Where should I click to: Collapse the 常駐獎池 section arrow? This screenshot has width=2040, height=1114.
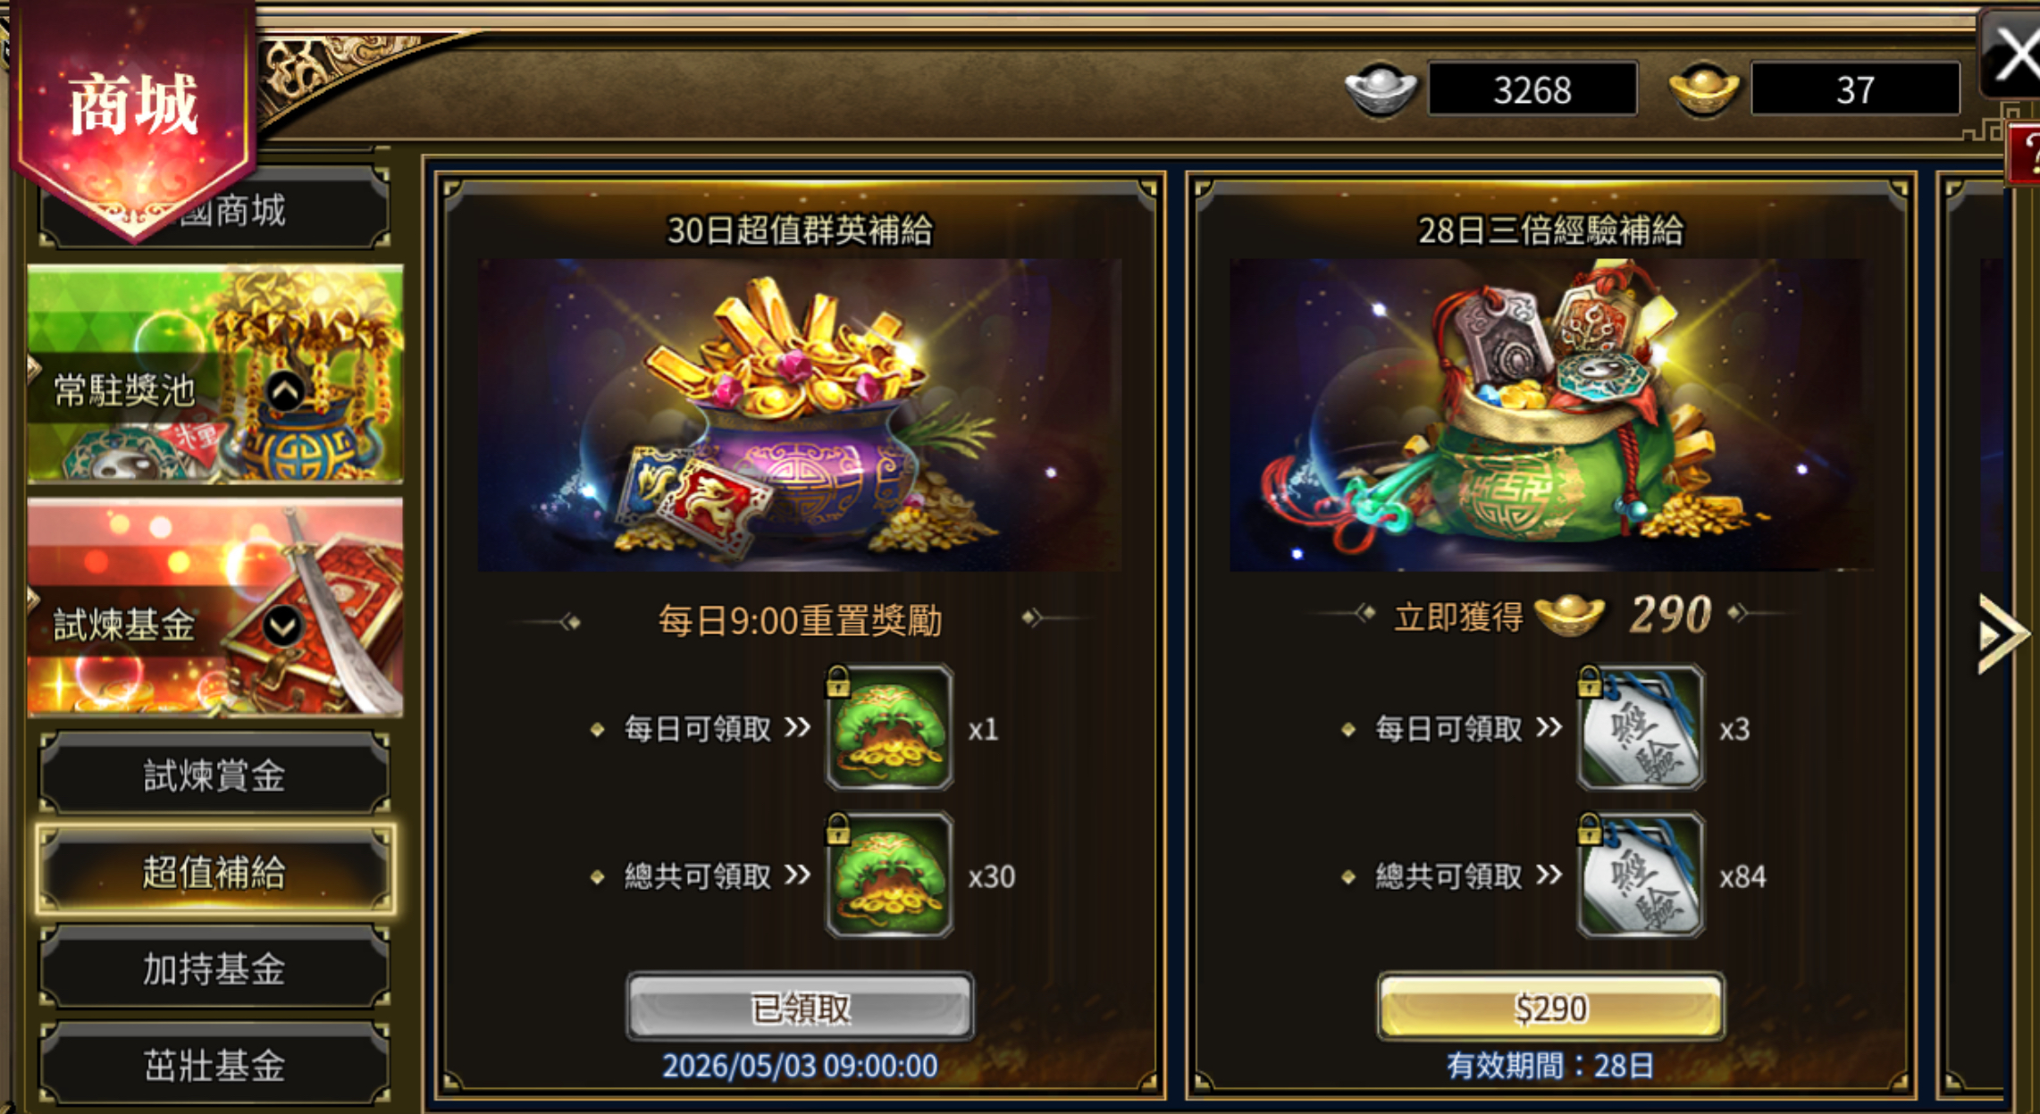[x=285, y=390]
